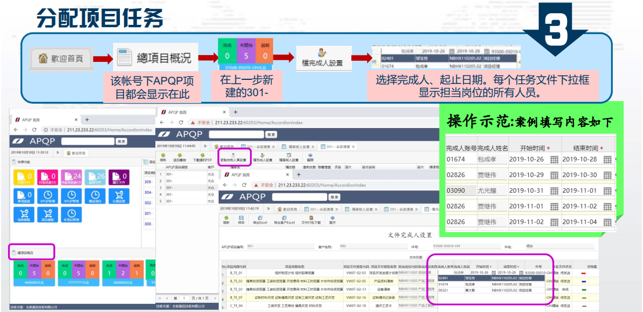Open the 多項目管理 clock tile
Viewport: 643px width, 312px height.
[x=71, y=215]
